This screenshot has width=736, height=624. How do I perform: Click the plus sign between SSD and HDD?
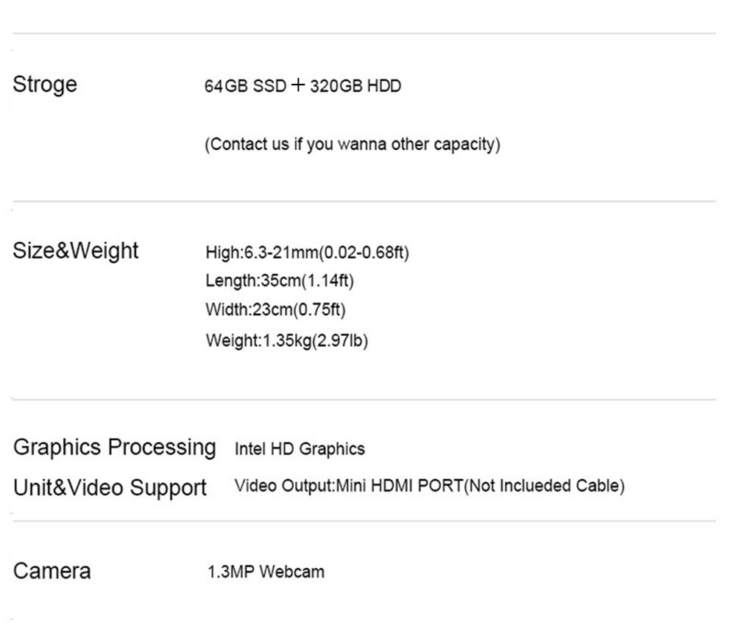point(298,85)
